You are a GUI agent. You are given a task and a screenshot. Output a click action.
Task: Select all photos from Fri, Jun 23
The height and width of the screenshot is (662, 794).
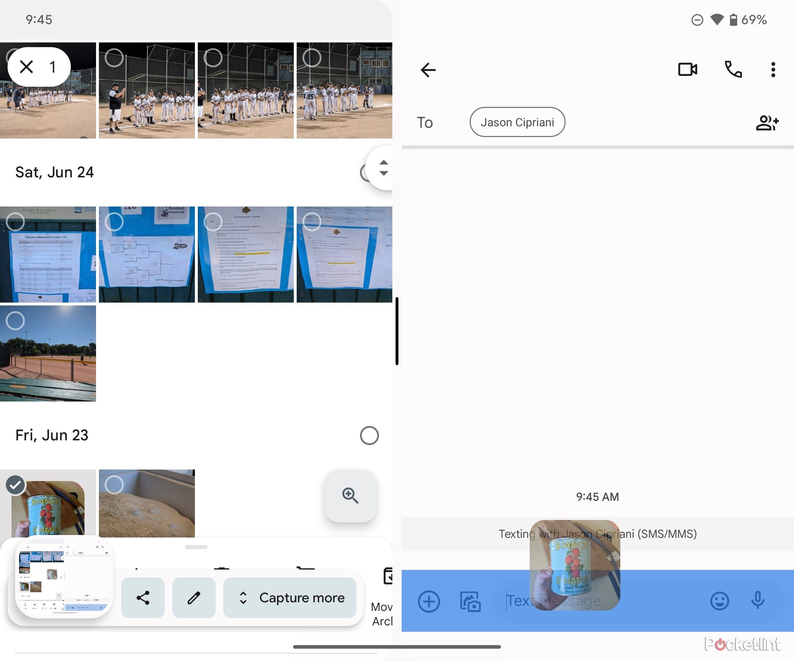pyautogui.click(x=369, y=435)
